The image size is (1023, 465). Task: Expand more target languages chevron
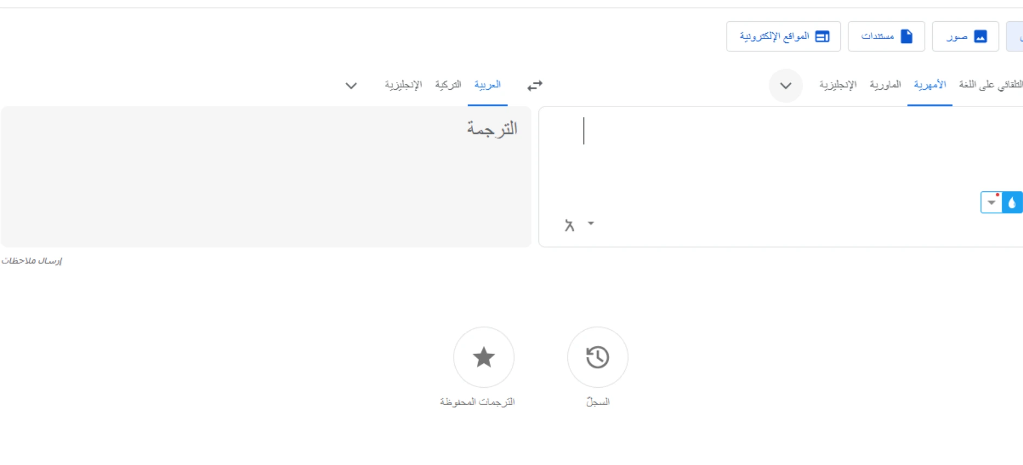coord(351,85)
